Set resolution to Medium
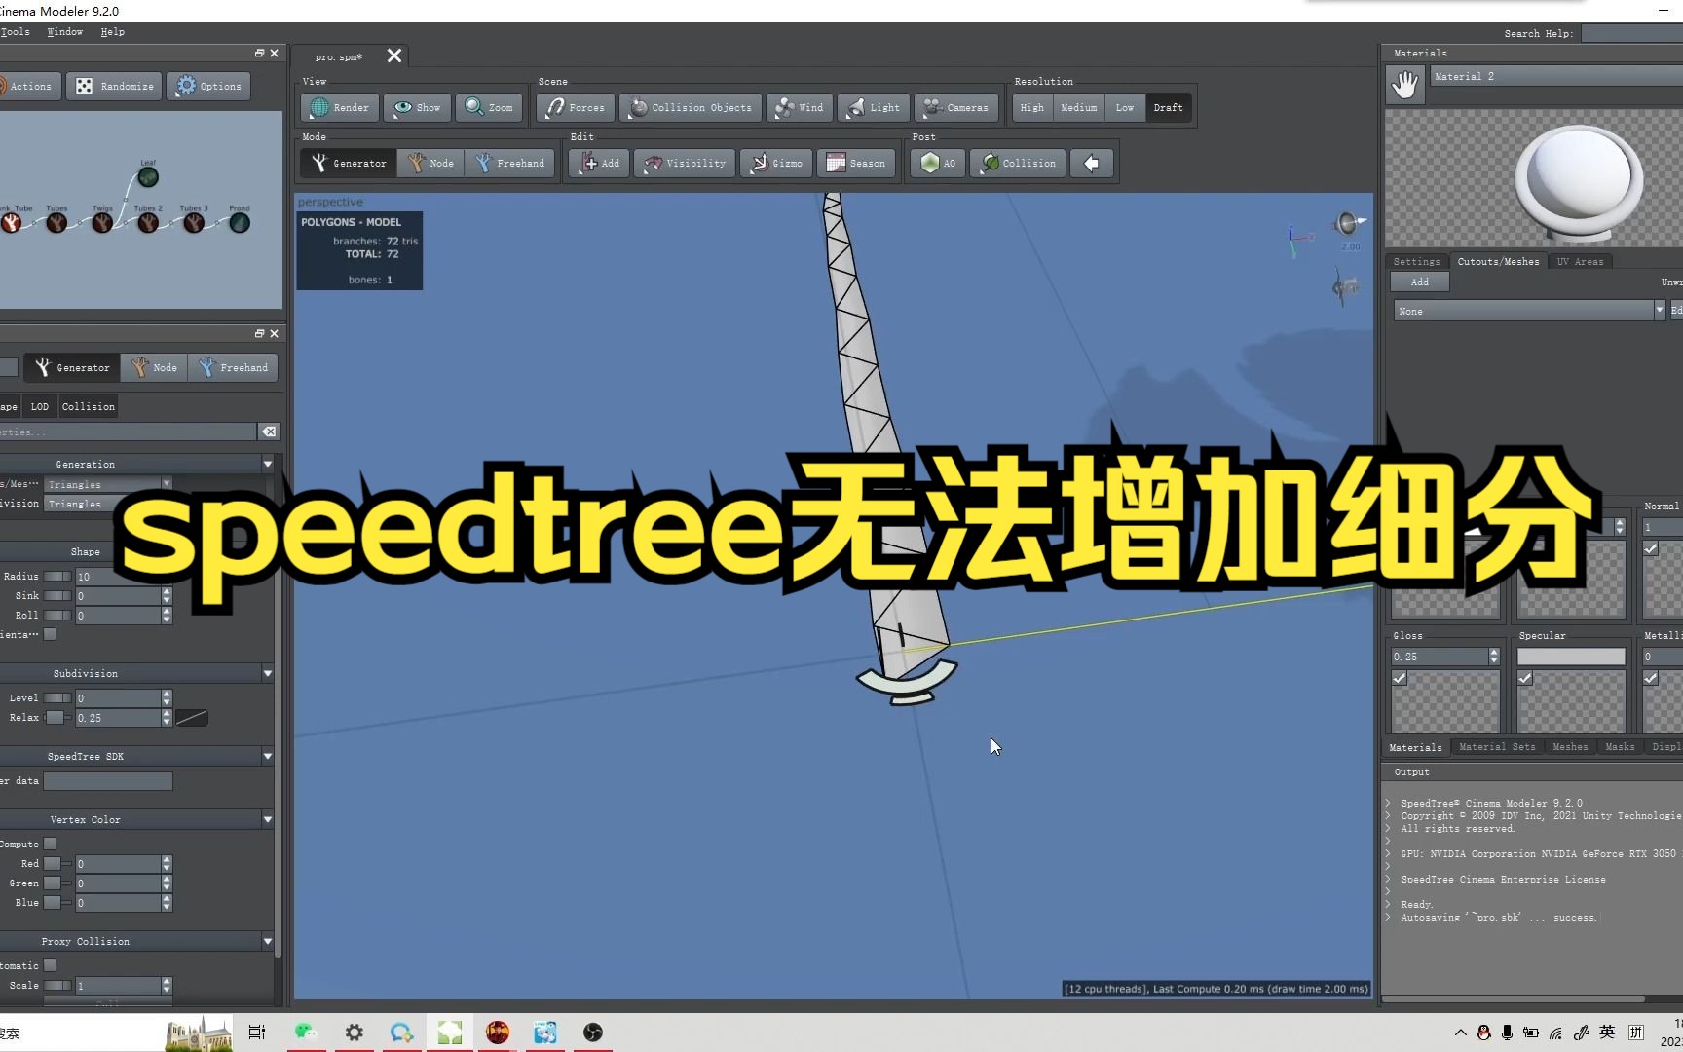This screenshot has height=1052, width=1683. 1078,107
